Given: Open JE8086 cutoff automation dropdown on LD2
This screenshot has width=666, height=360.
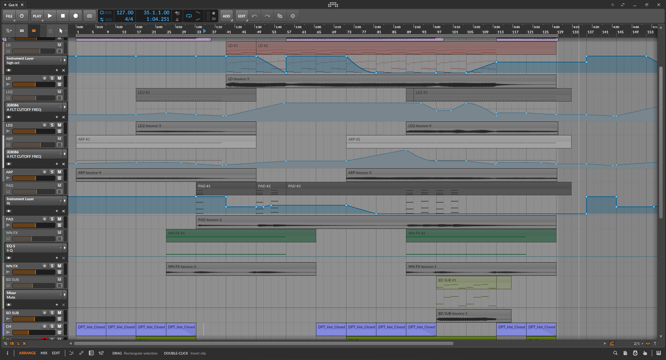Looking at the screenshot, I should 60,107.
